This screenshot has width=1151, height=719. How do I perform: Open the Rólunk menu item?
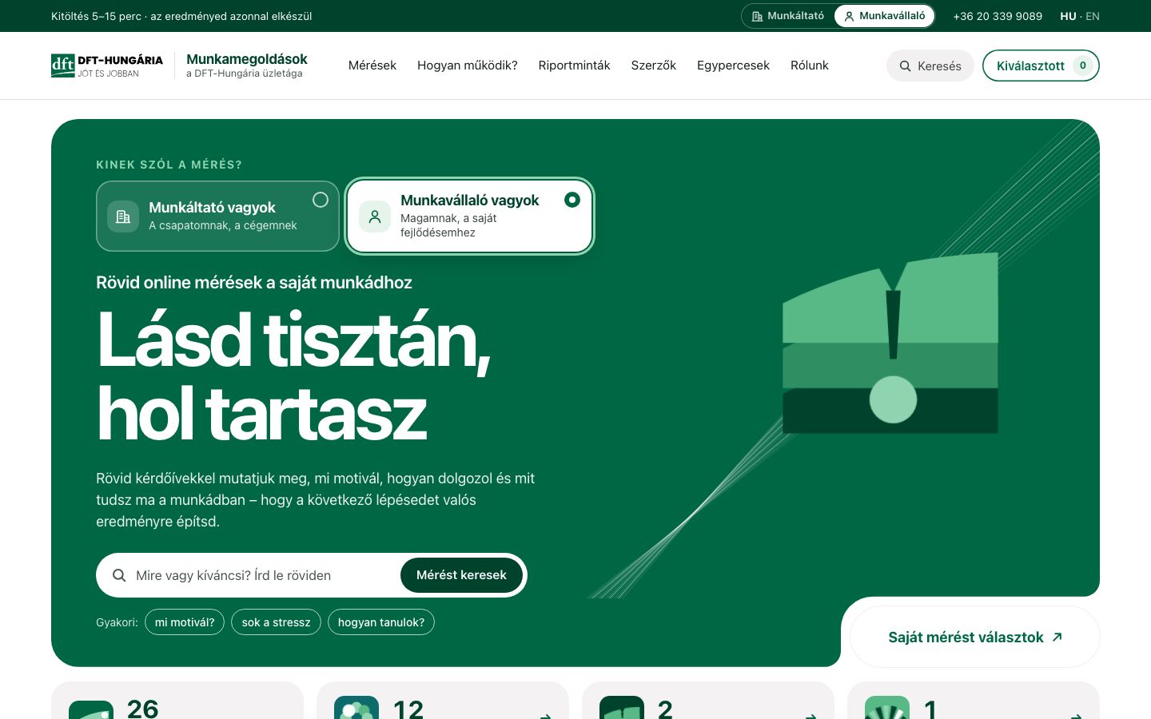[810, 66]
